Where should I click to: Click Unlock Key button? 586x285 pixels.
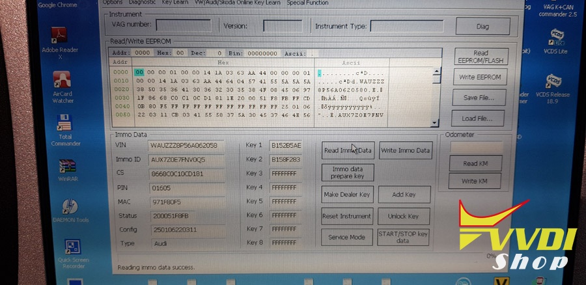click(x=403, y=216)
